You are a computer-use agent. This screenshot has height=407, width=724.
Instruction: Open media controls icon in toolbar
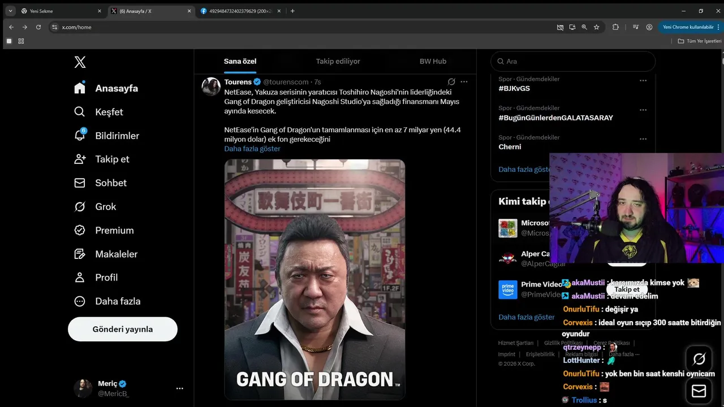click(x=636, y=27)
